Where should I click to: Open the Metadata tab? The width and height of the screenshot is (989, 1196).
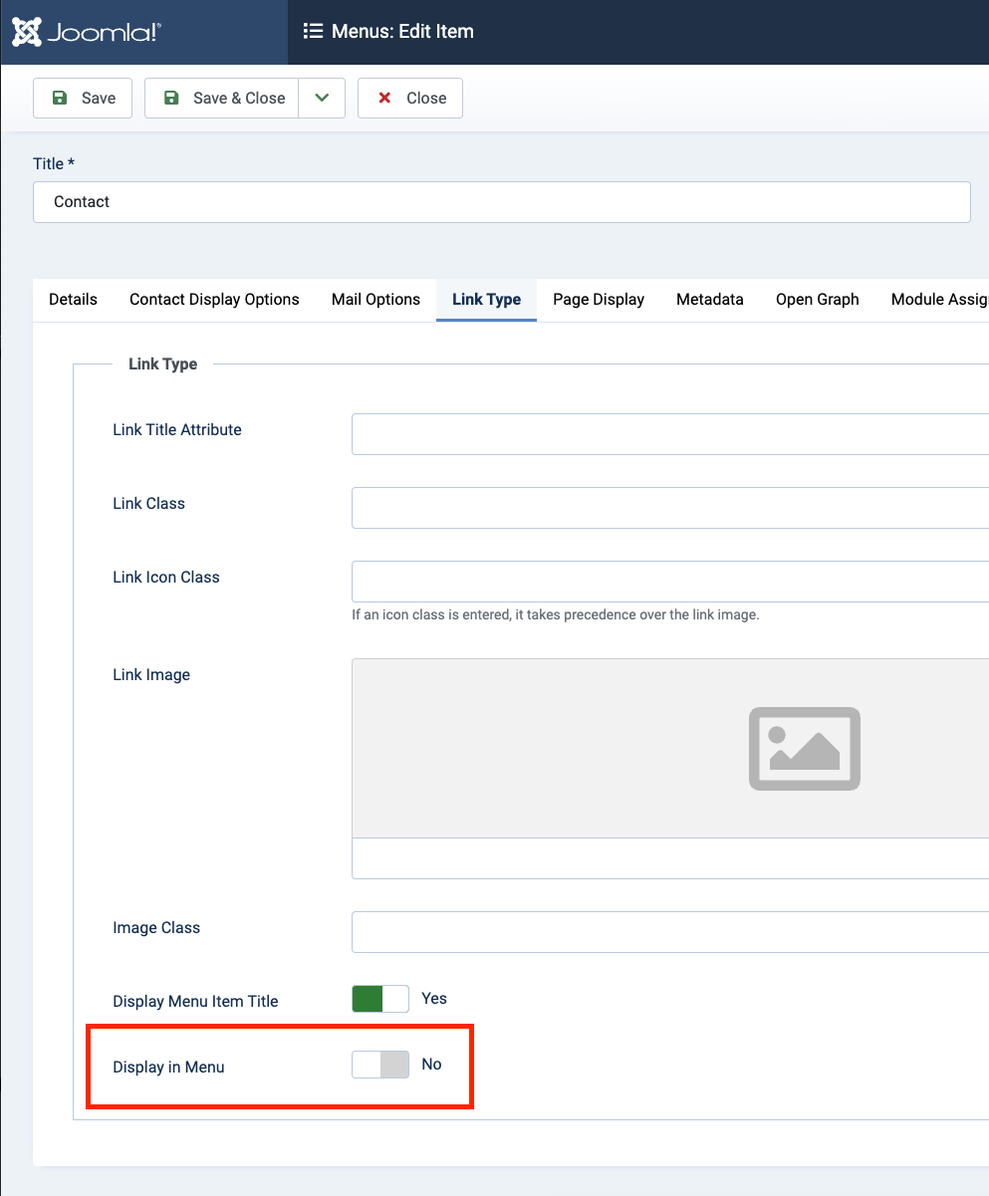click(x=710, y=299)
